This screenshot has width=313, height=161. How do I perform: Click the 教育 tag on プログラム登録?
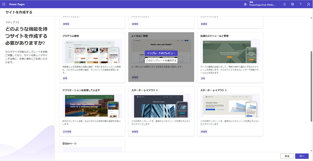[65, 79]
